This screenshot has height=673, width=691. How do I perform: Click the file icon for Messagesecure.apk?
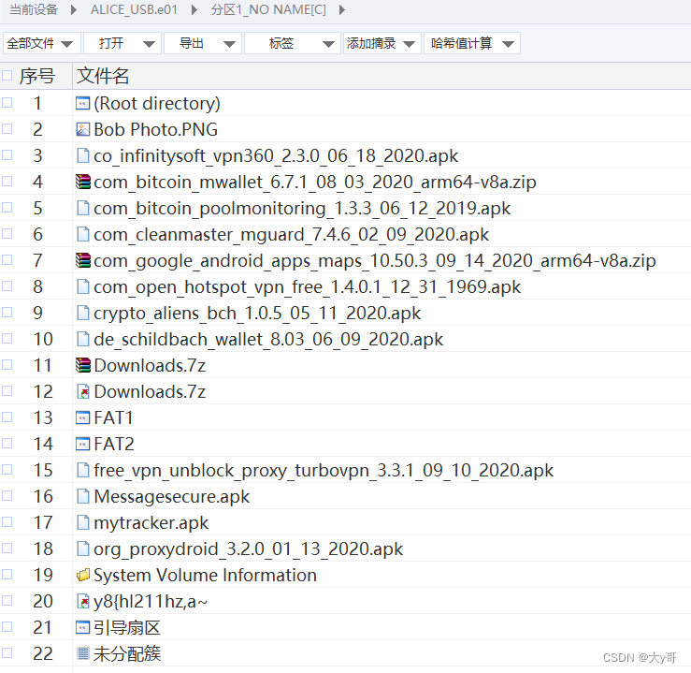point(83,496)
